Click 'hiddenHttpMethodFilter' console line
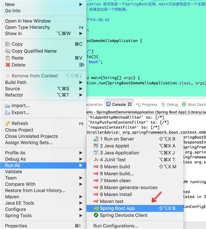Image resolution: width=206 pixels, height=229 pixels. [126, 117]
